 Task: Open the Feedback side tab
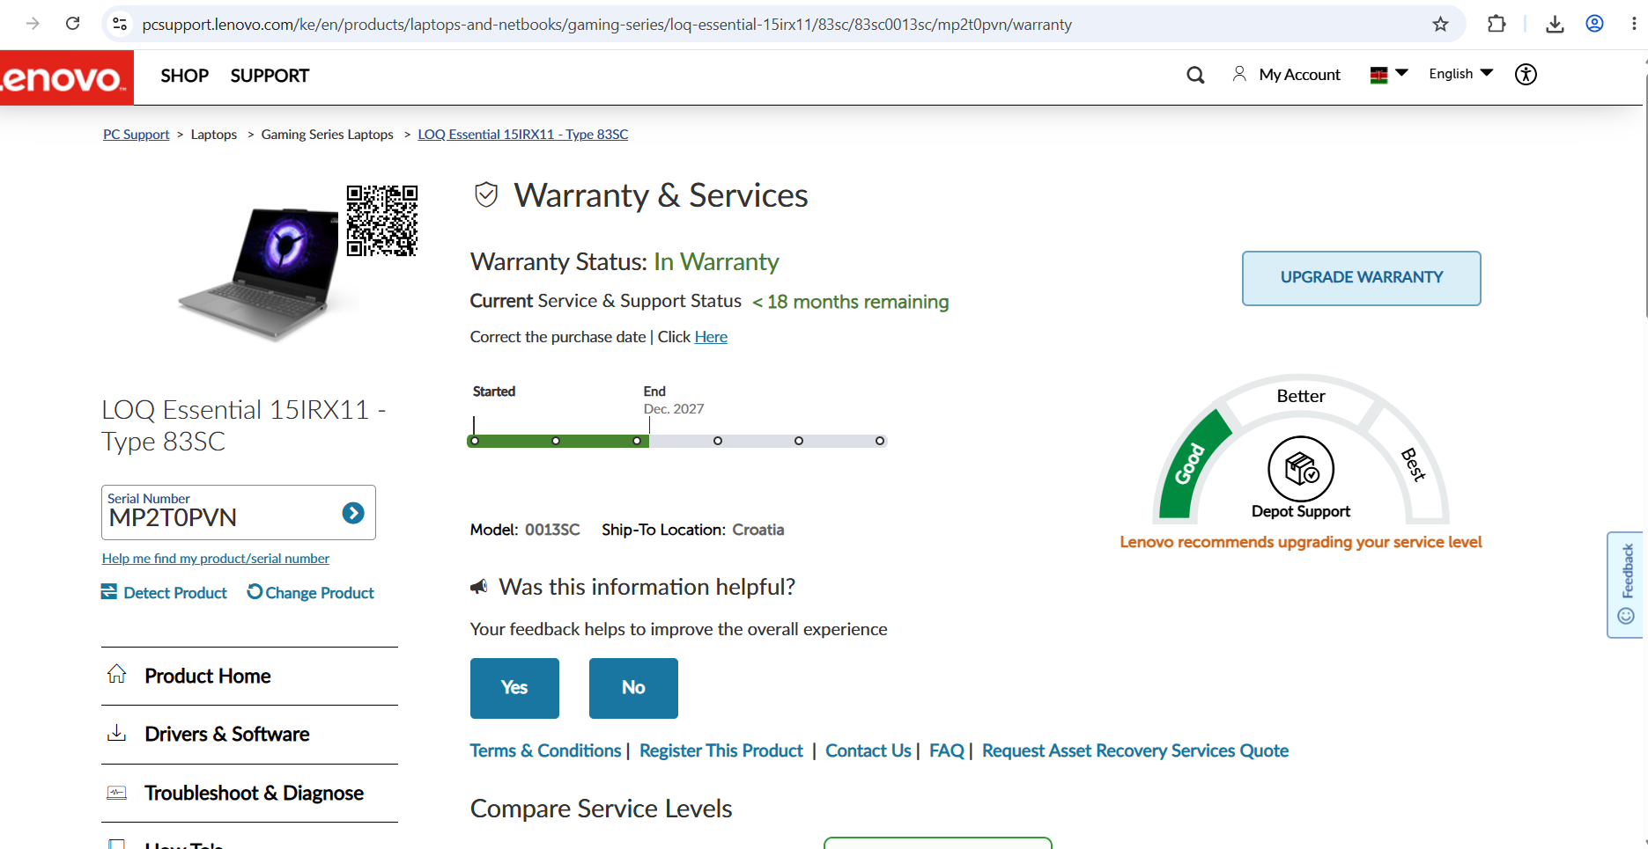[x=1625, y=584]
